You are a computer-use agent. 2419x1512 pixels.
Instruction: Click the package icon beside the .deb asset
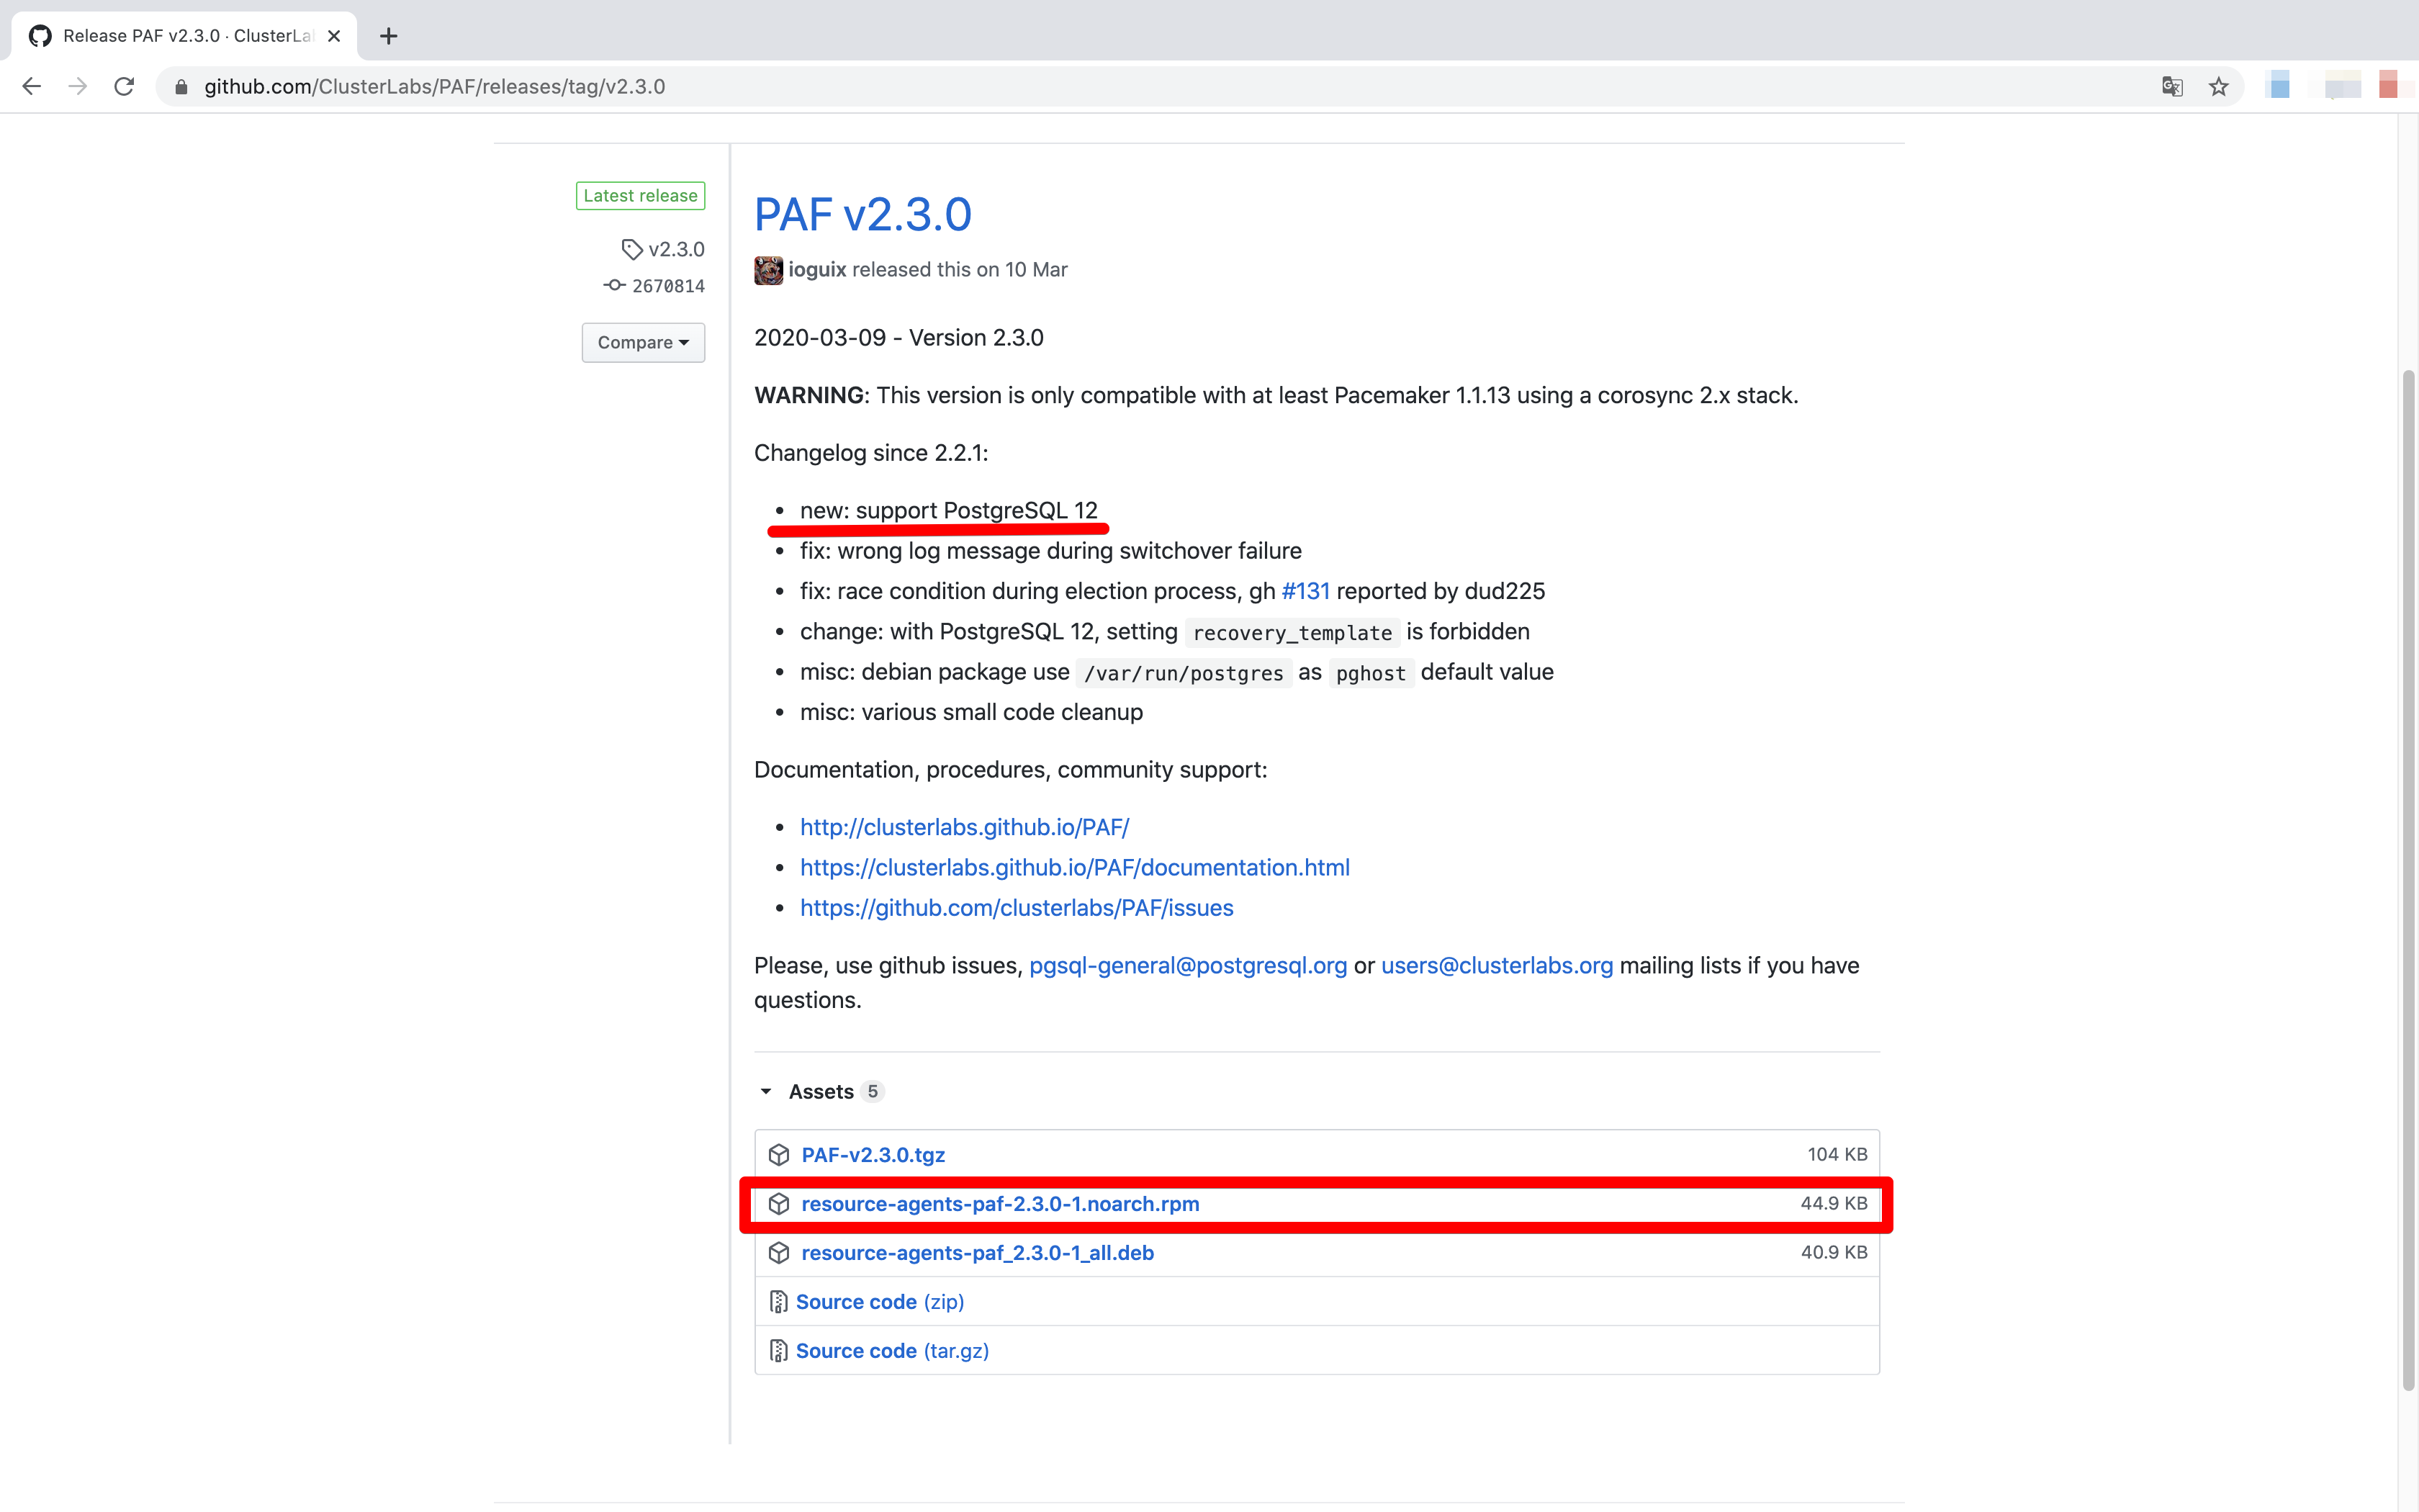tap(779, 1252)
